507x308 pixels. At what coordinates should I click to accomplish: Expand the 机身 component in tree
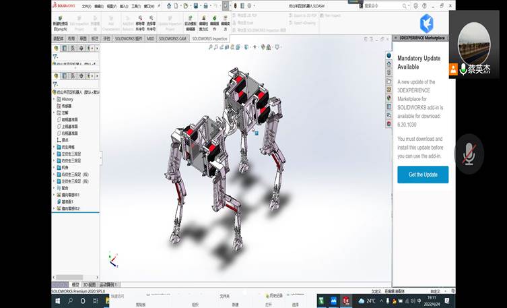point(54,167)
